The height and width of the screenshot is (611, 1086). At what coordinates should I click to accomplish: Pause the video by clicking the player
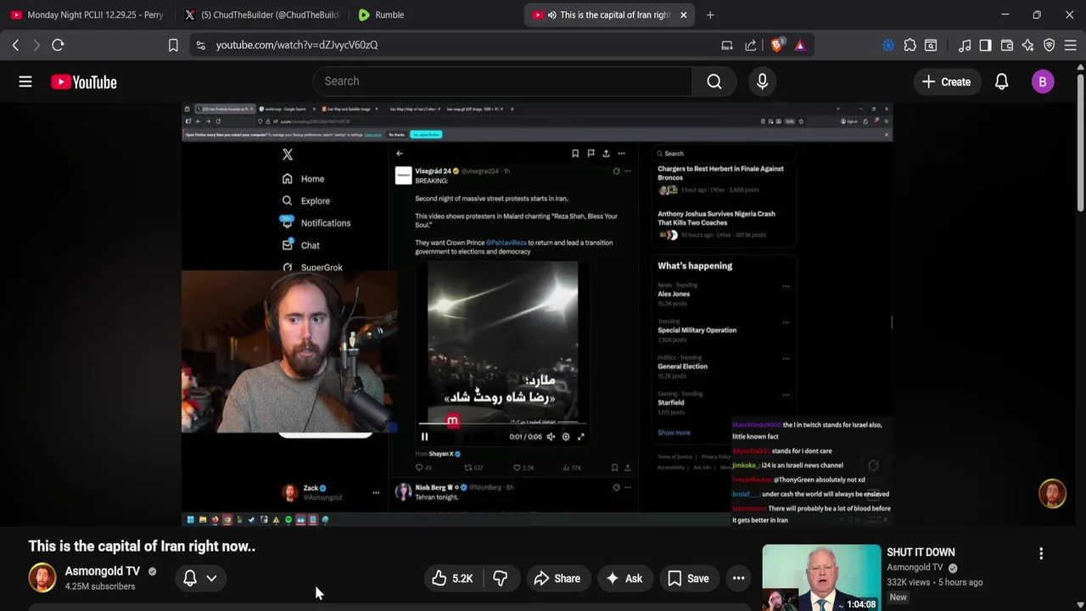pos(537,314)
